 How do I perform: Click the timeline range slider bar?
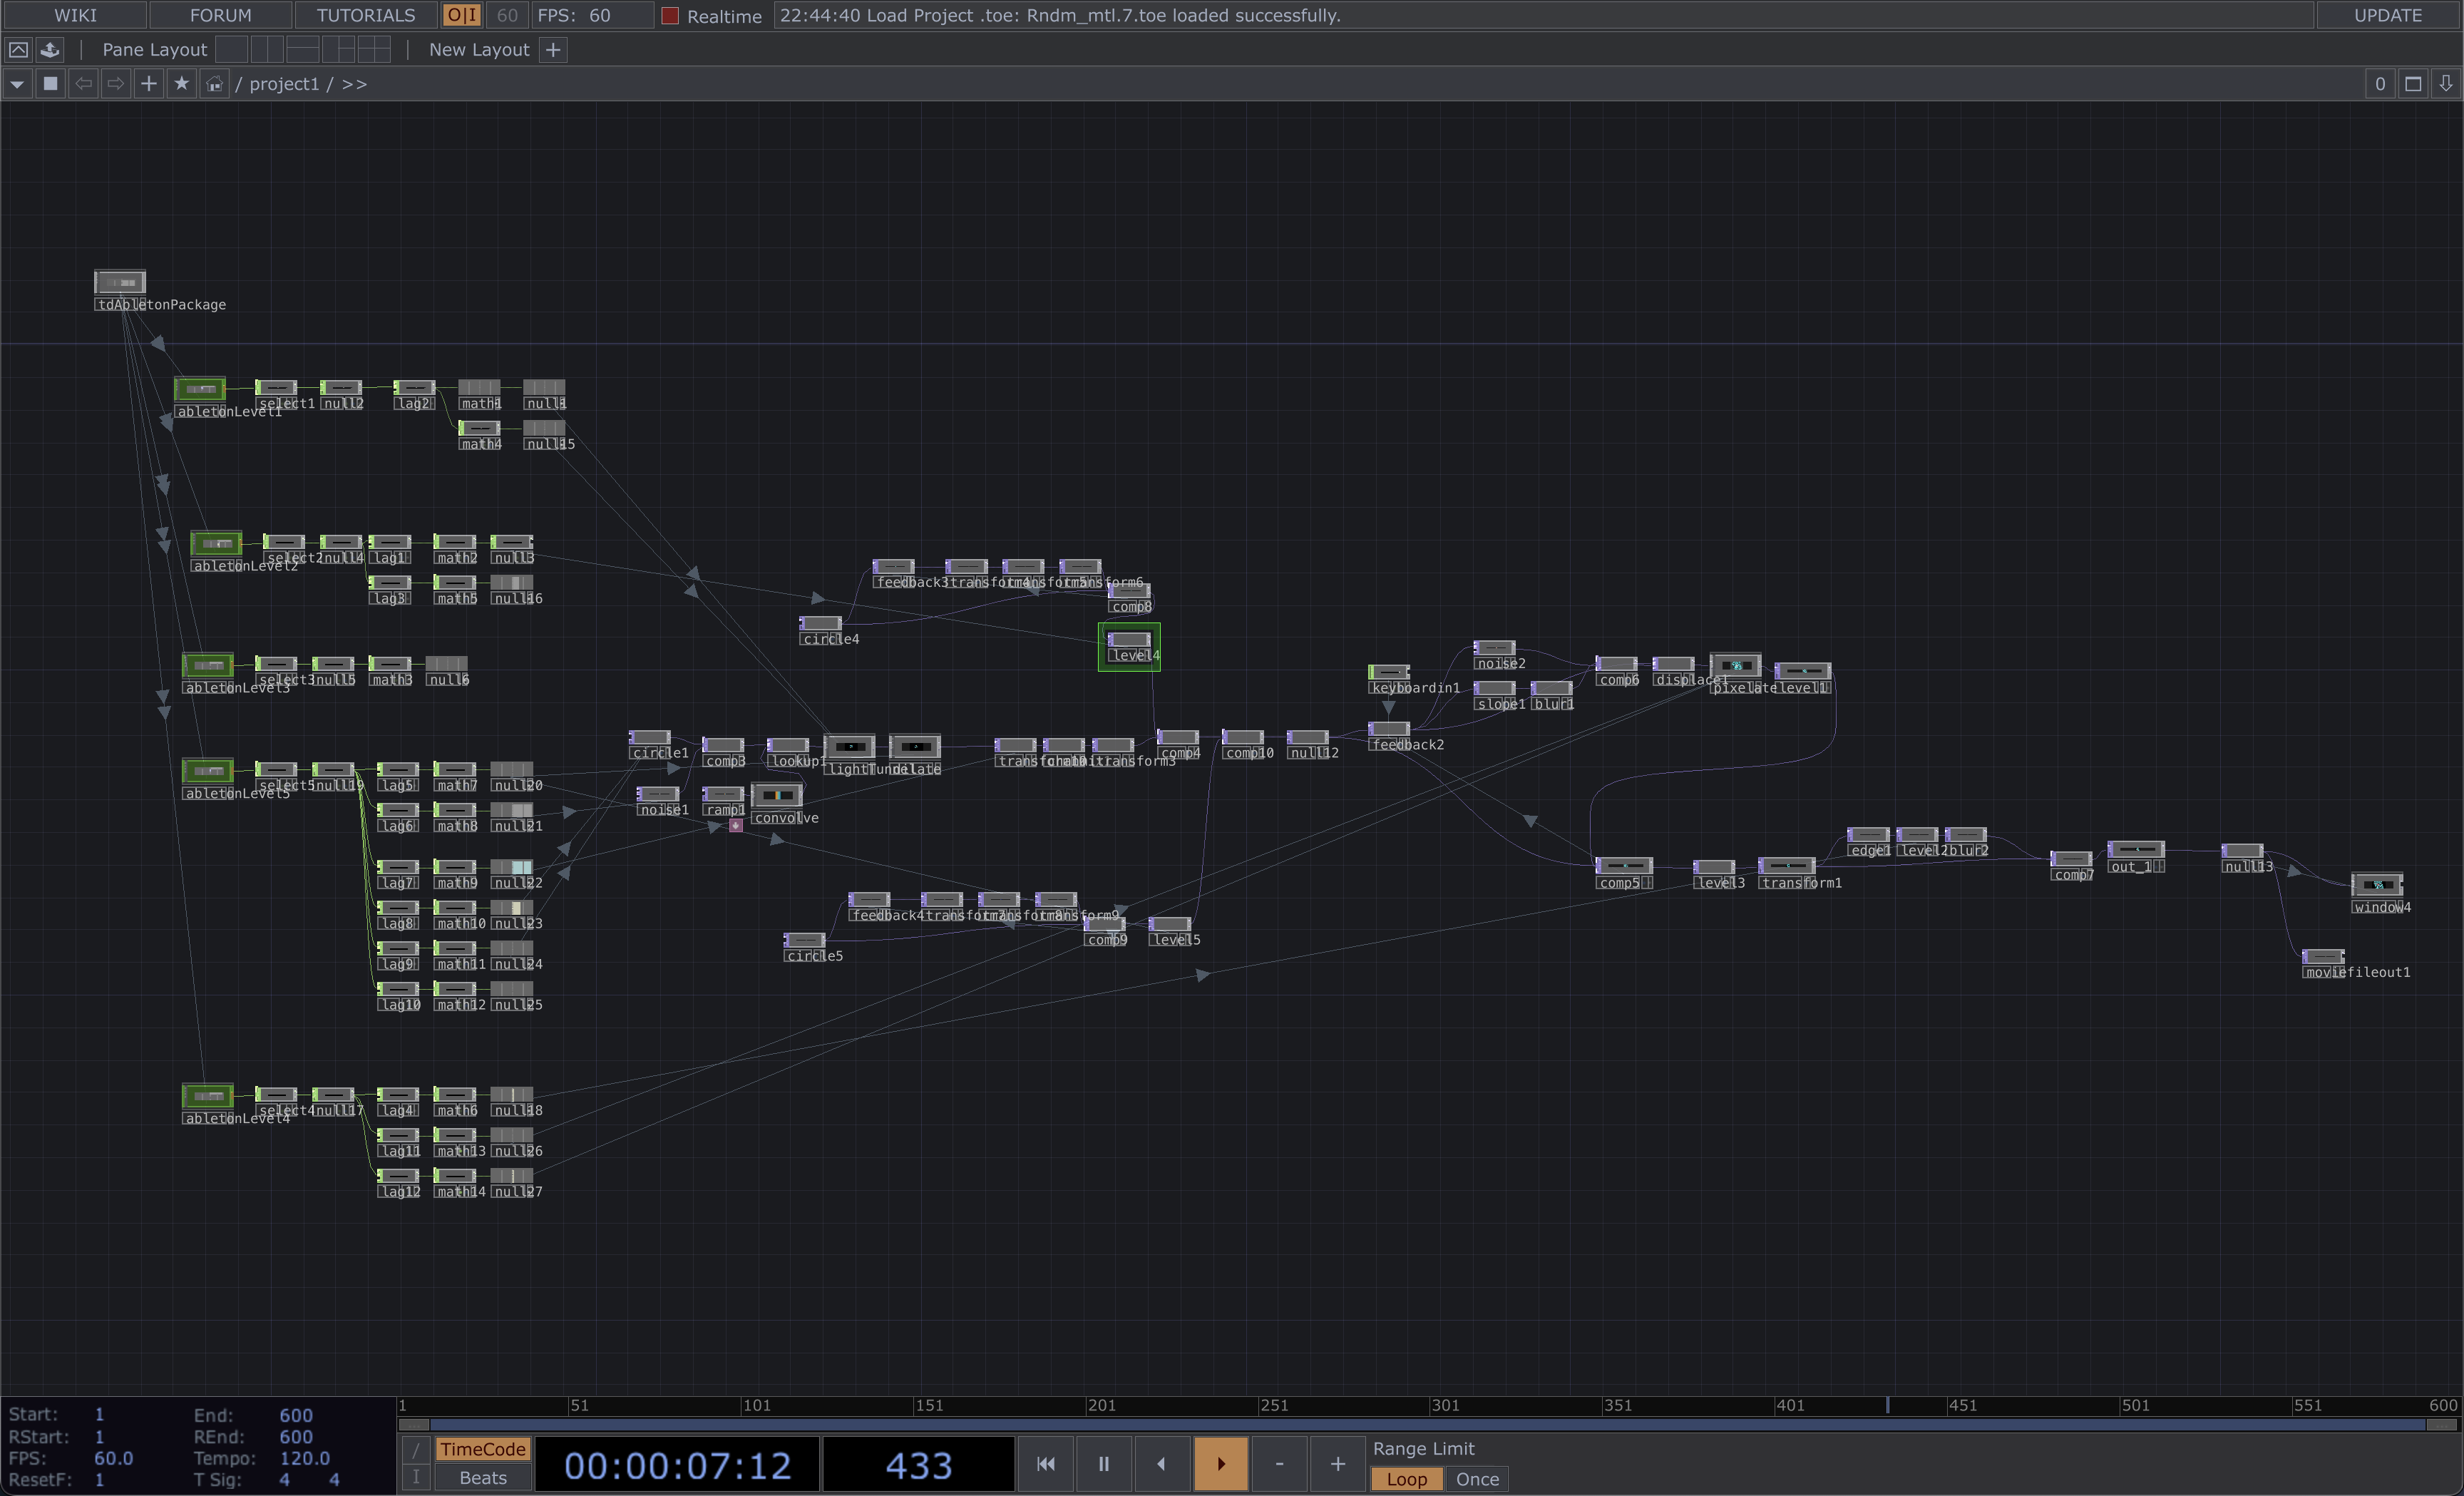pyautogui.click(x=1427, y=1424)
